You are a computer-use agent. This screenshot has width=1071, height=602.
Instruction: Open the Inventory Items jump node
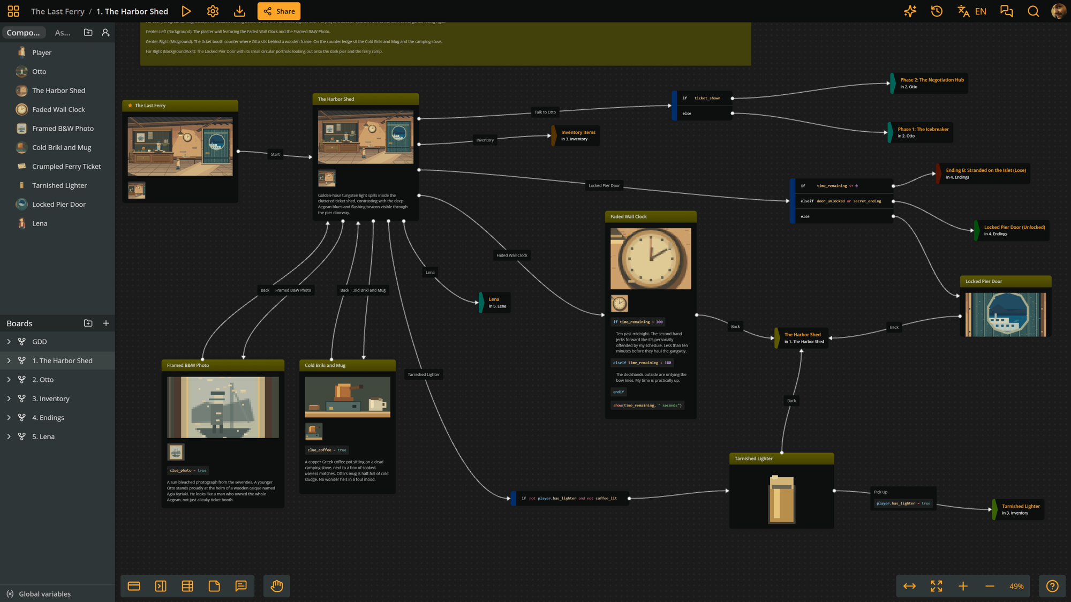pos(576,136)
